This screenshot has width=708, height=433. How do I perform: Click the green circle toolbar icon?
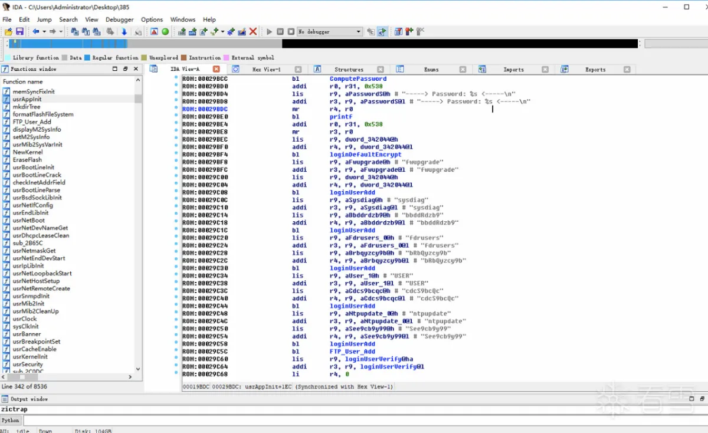click(x=165, y=32)
